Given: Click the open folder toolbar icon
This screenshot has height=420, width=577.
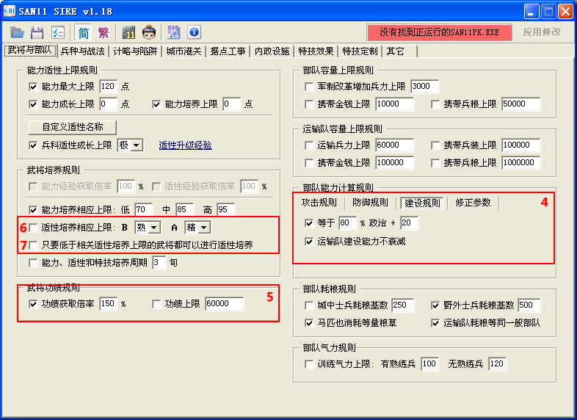Looking at the screenshot, I should [18, 32].
